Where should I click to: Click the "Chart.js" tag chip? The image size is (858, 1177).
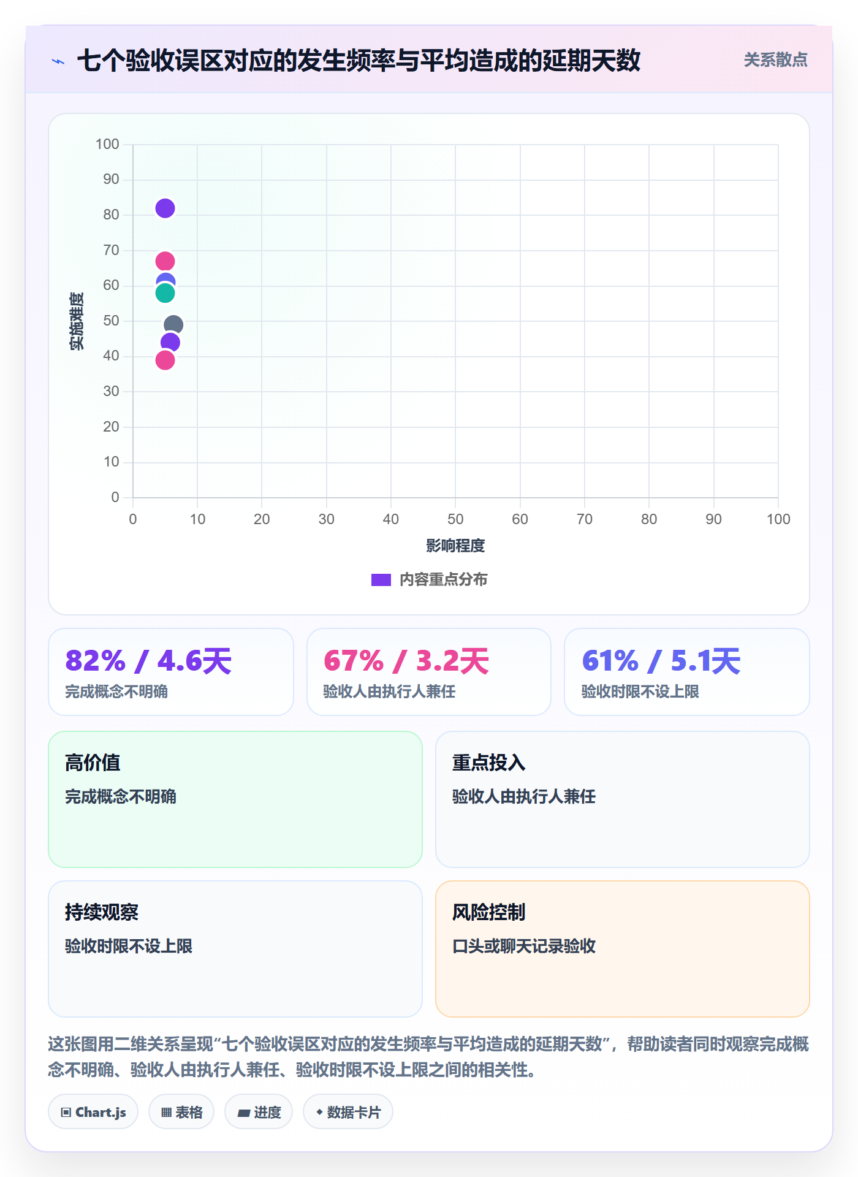click(93, 1112)
